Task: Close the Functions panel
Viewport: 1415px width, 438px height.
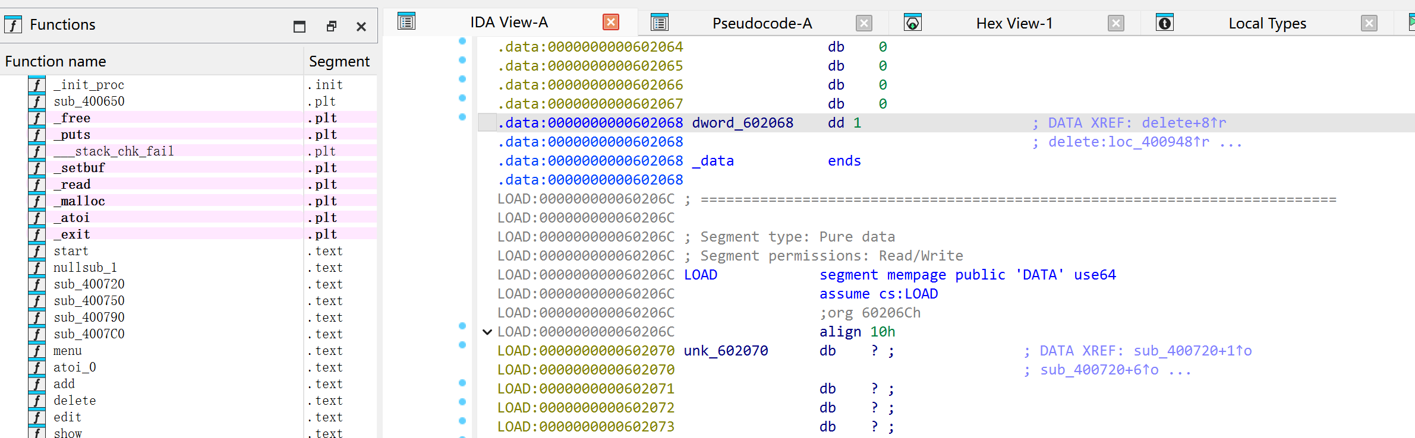Action: coord(361,26)
